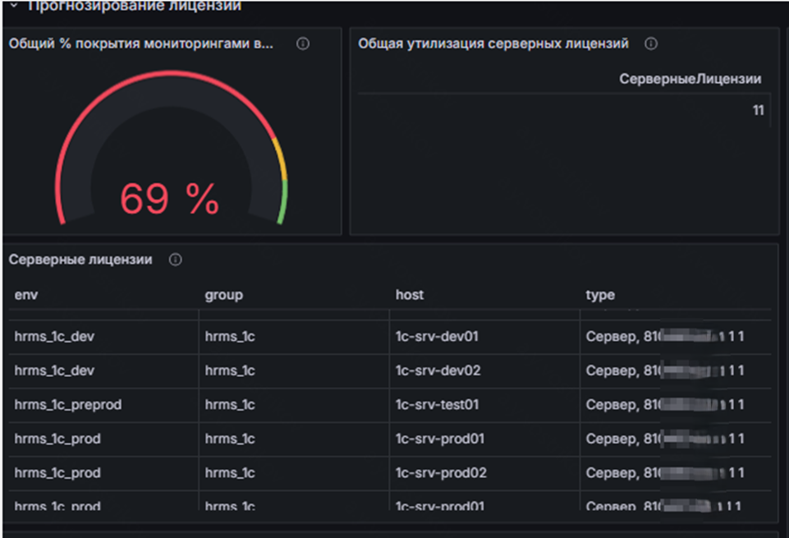
Task: Select the 1c-srv-test01 host cell
Action: [x=438, y=405]
